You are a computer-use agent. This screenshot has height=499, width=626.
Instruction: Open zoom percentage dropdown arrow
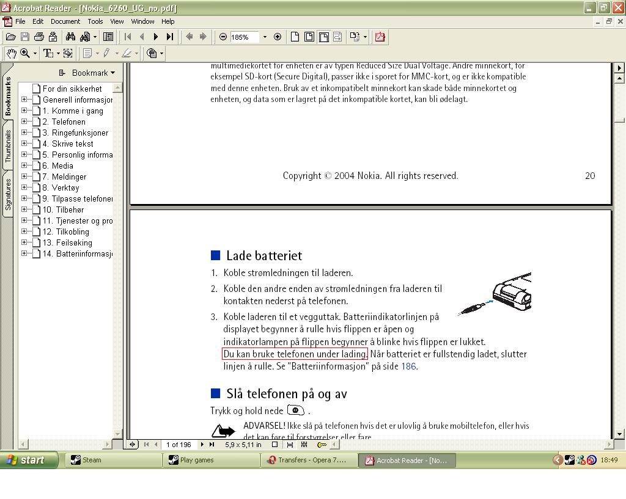pos(265,37)
